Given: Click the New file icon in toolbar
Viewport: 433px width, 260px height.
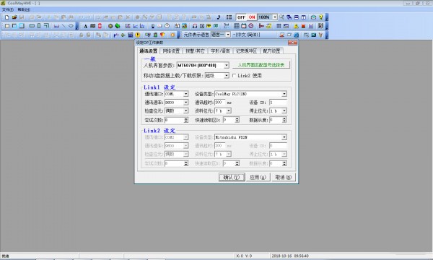Looking at the screenshot, I should [x=7, y=17].
